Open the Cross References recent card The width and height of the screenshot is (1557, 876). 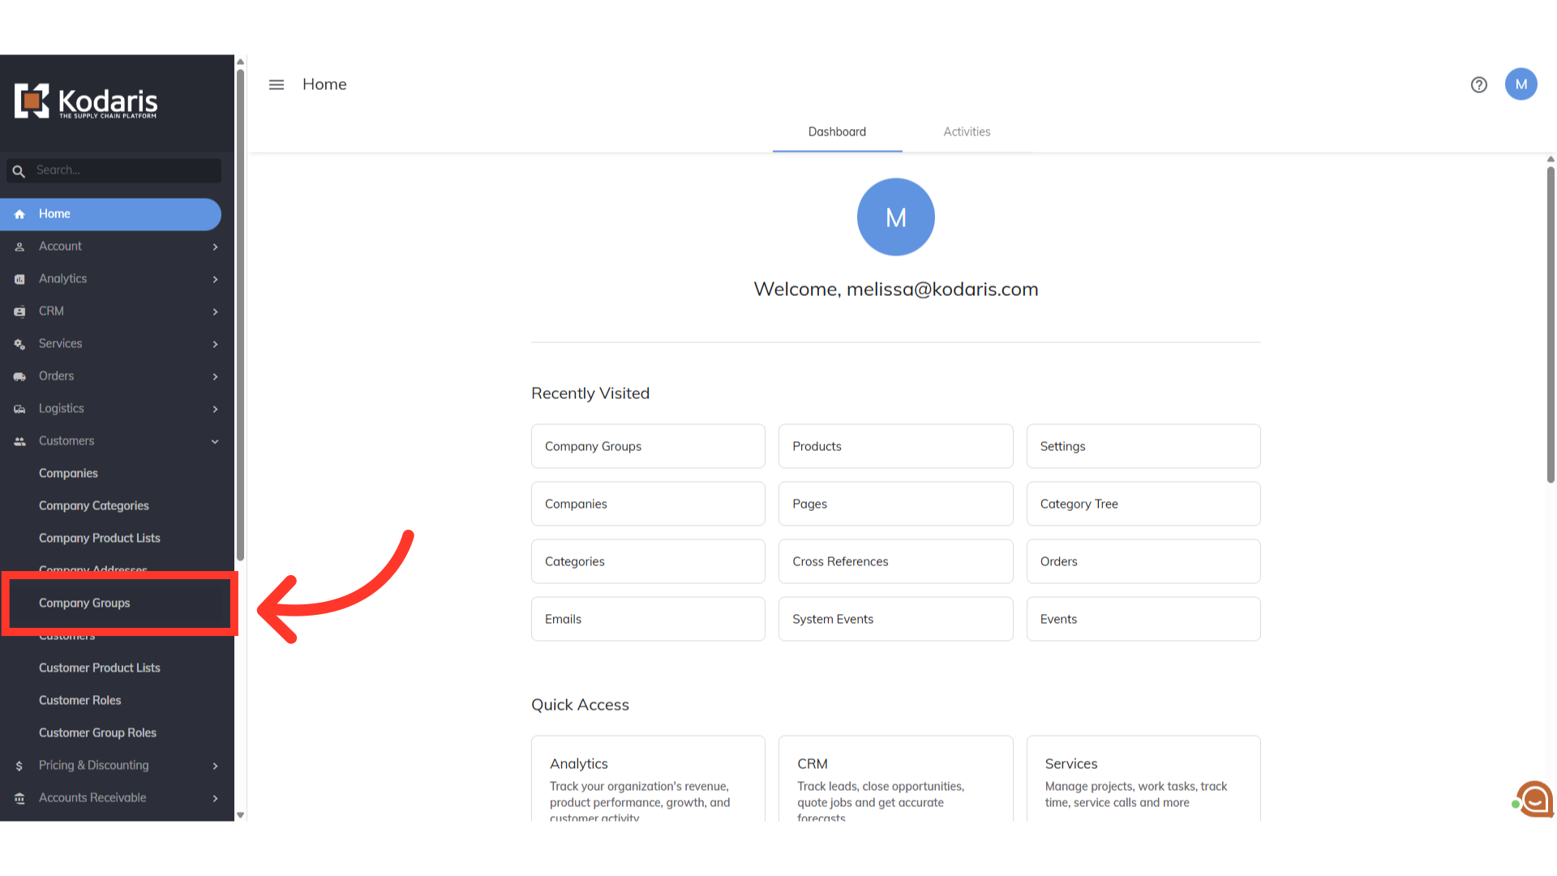[x=895, y=561]
